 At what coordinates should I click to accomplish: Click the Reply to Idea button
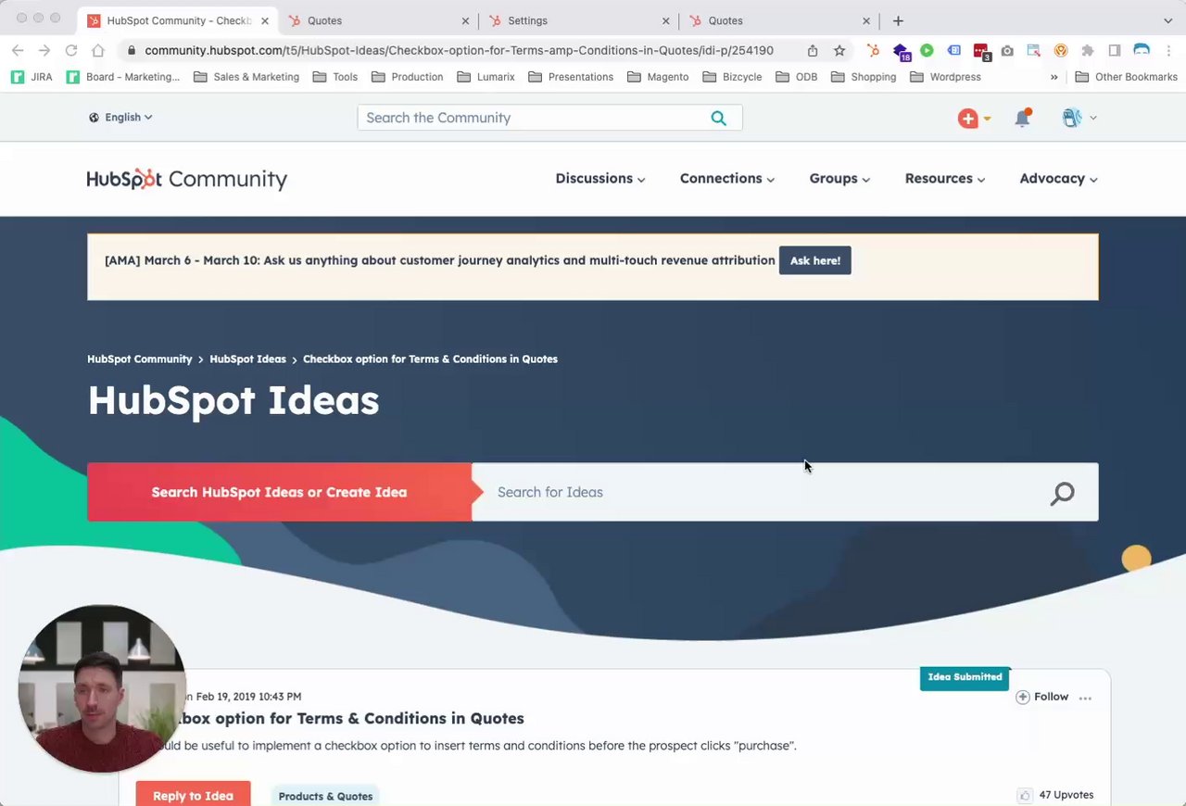193,794
